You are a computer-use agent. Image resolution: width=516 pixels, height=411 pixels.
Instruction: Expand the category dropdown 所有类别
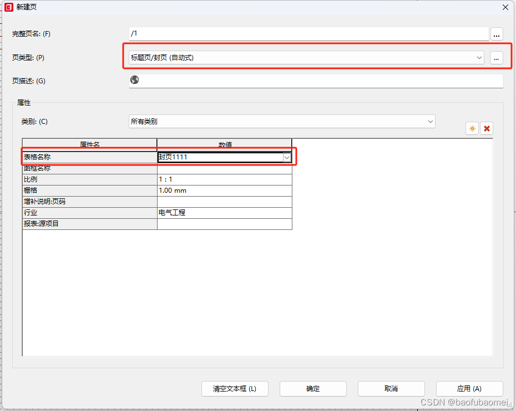point(430,121)
